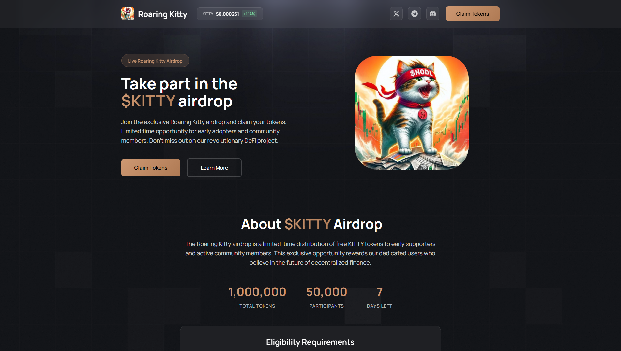Click the Claim Tokens button in header

[x=472, y=14]
